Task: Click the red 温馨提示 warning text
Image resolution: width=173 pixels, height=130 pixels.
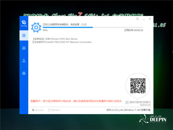Action: [x=76, y=101]
